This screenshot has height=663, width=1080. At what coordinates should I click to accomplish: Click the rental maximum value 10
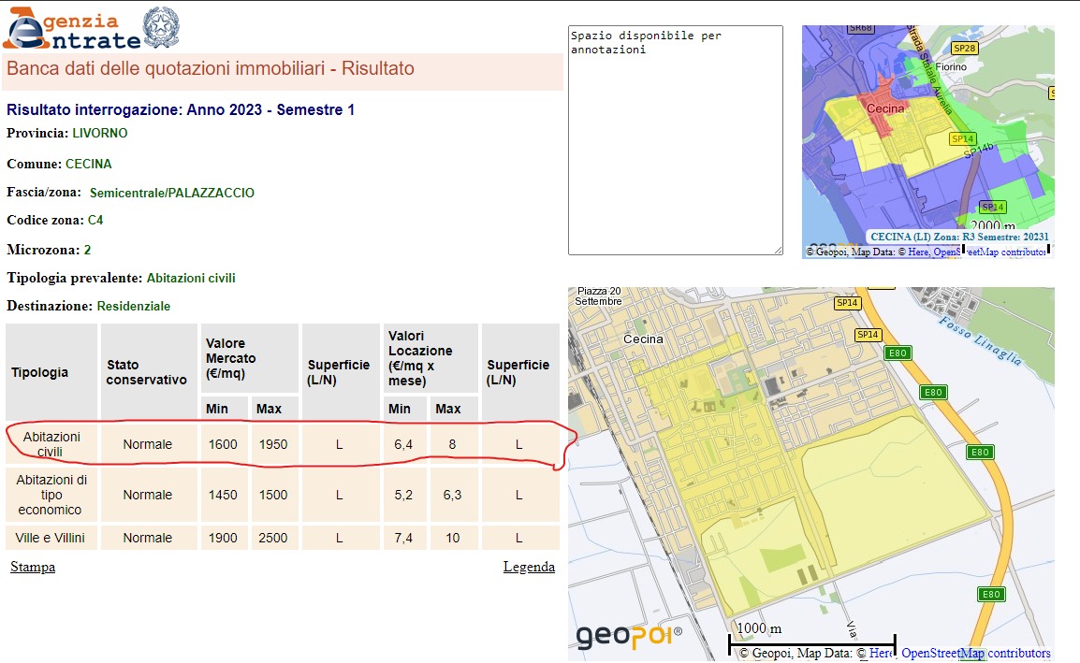click(453, 538)
